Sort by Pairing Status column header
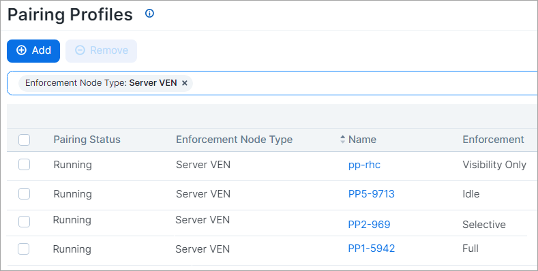Screen dimensions: 538x271 pyautogui.click(x=87, y=140)
